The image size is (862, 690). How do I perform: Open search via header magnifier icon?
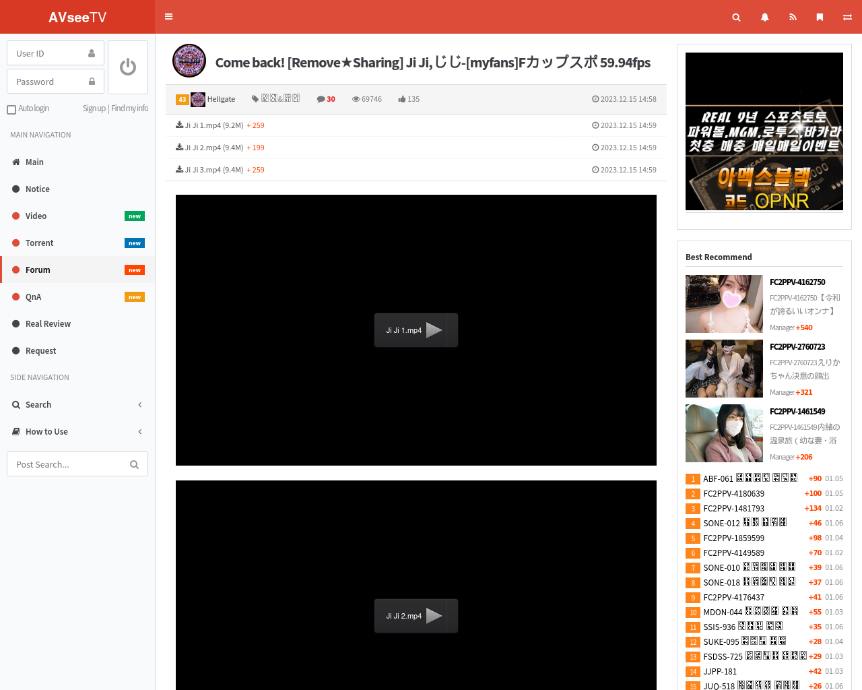[736, 18]
